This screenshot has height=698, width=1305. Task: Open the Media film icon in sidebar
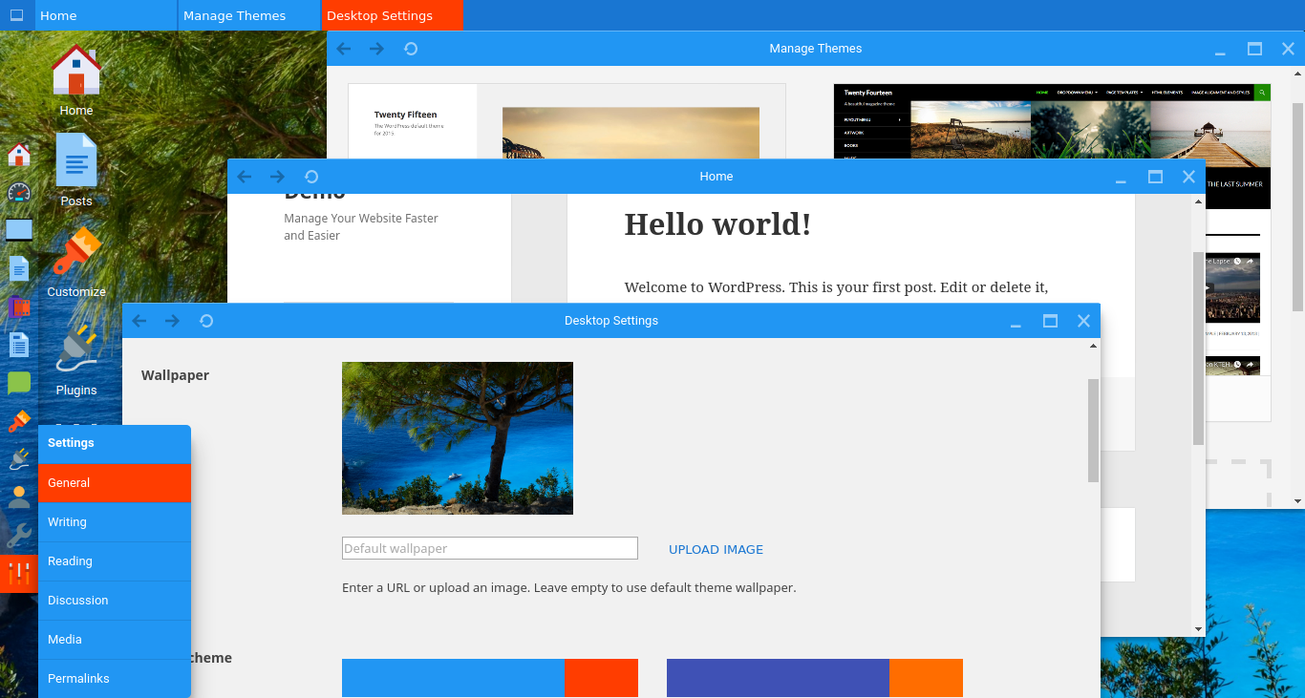click(x=19, y=307)
